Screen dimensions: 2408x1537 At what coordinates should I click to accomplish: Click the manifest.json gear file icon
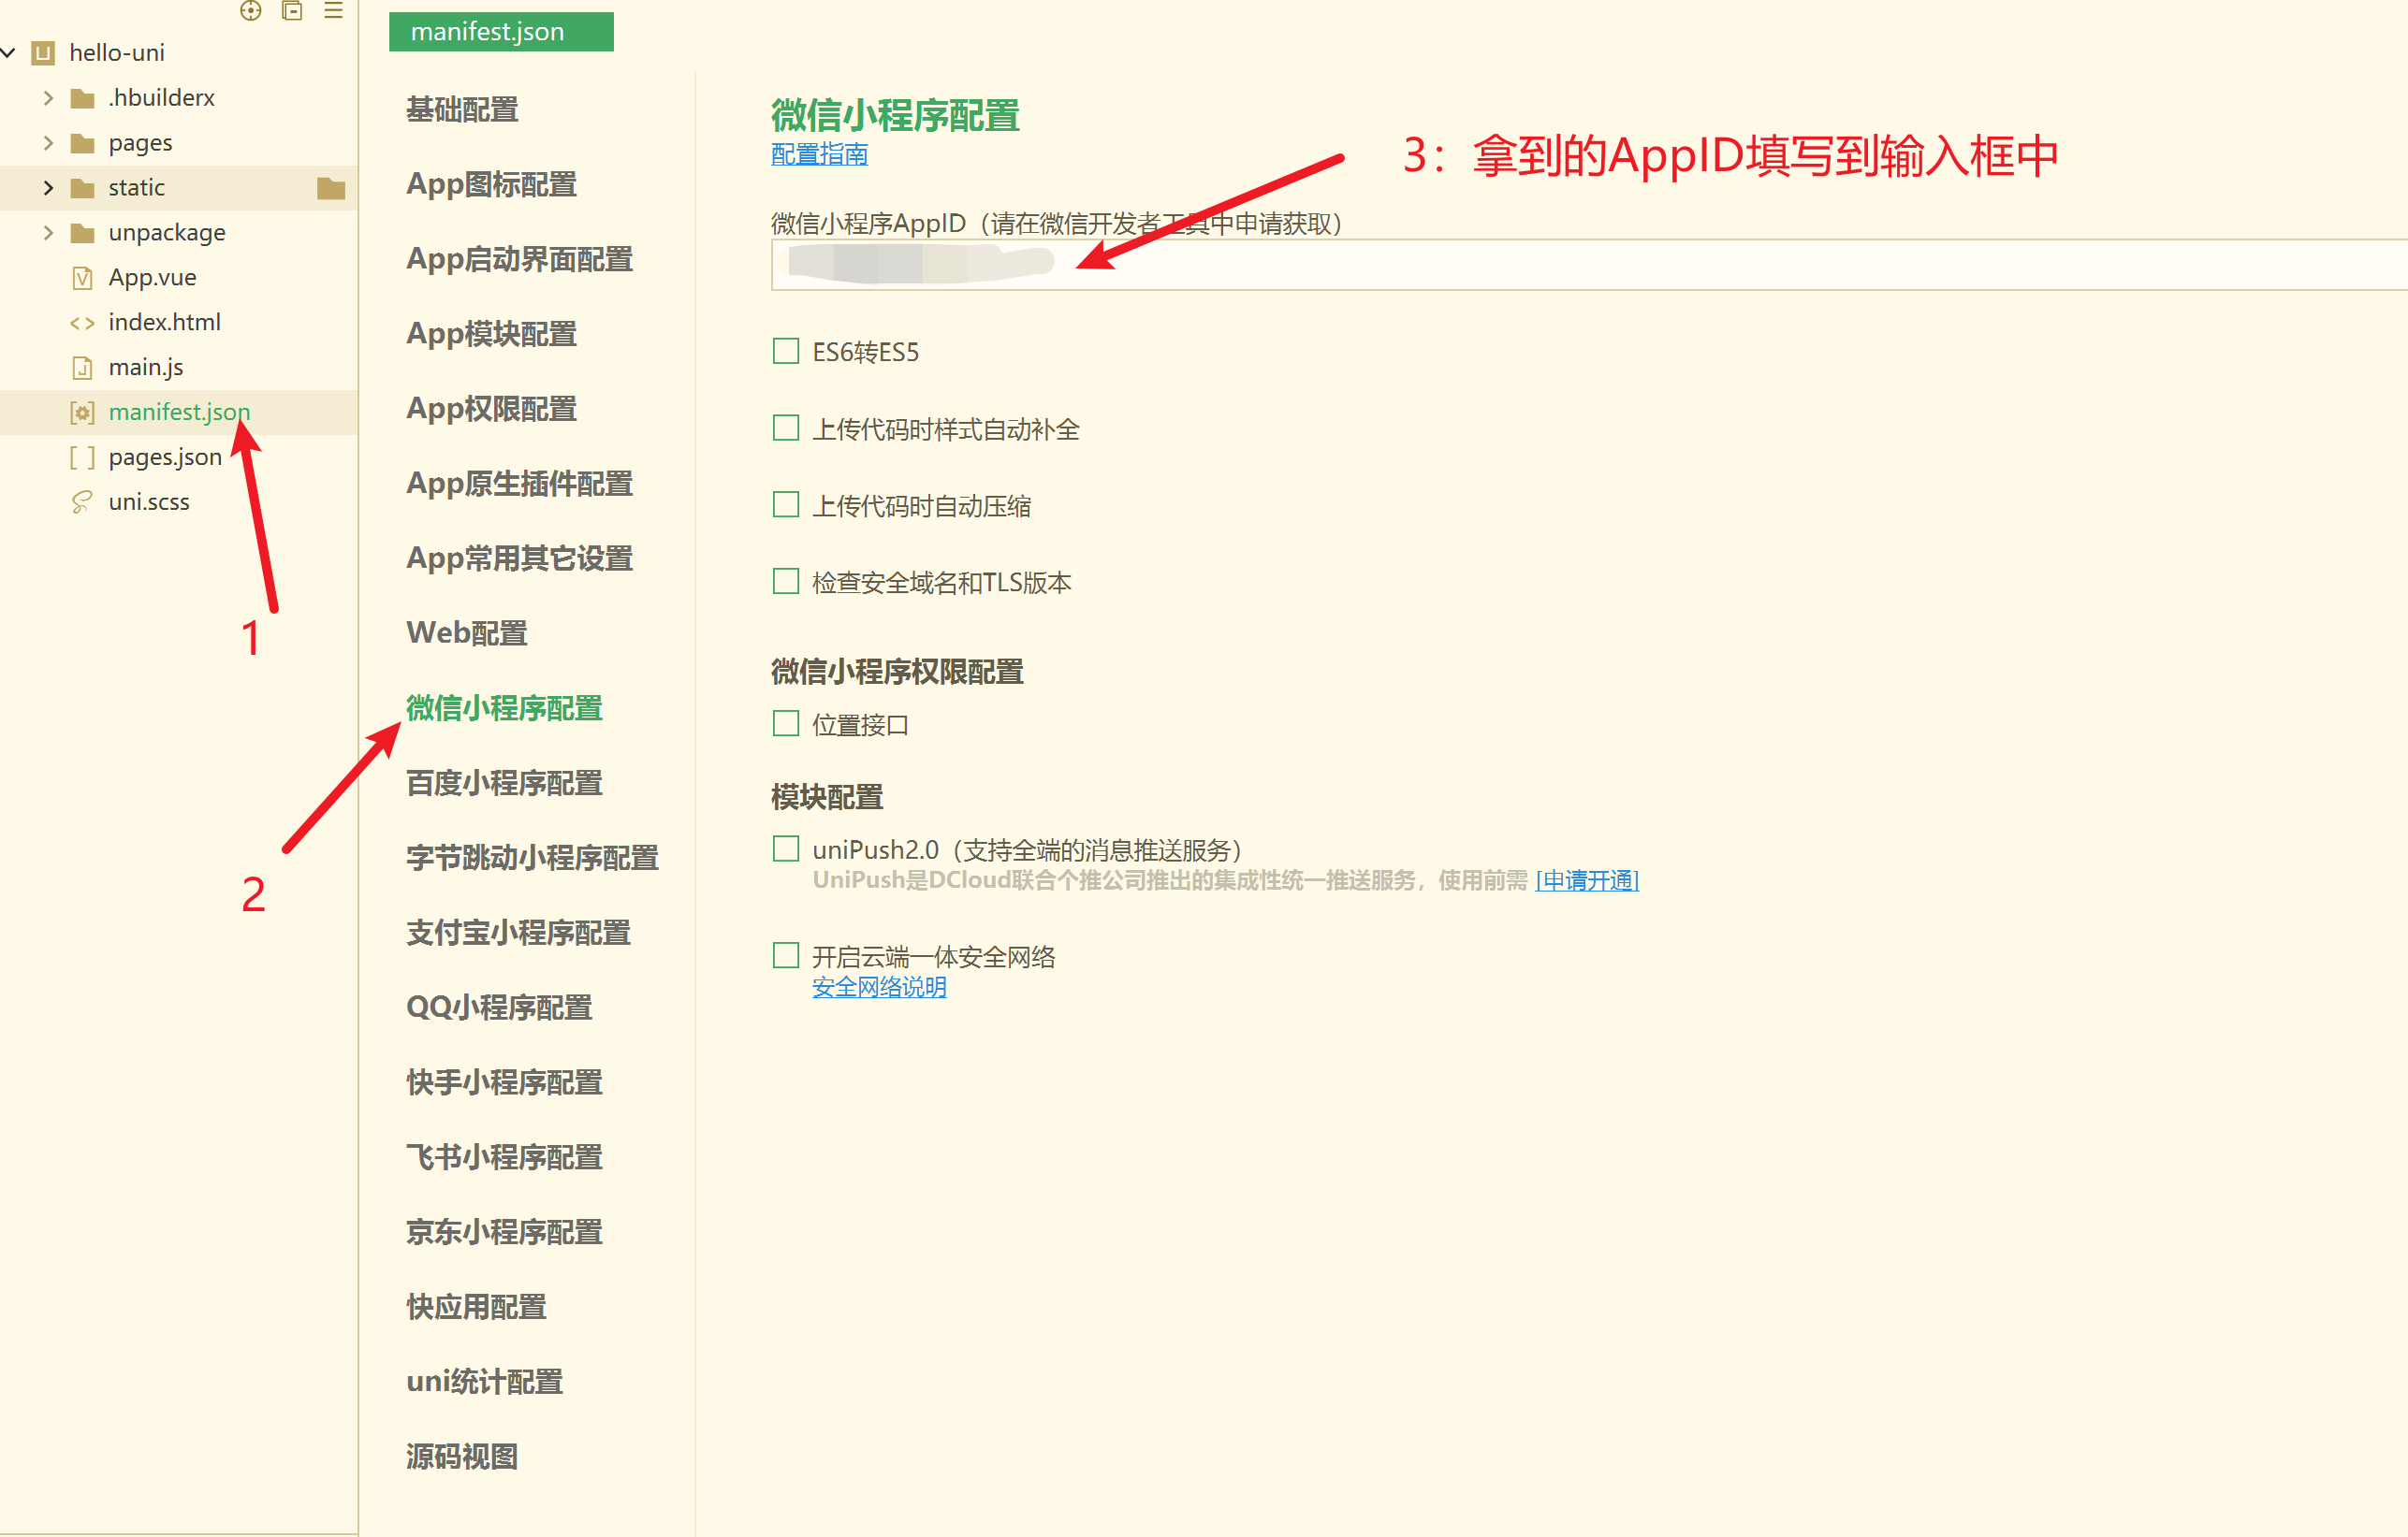tap(82, 413)
